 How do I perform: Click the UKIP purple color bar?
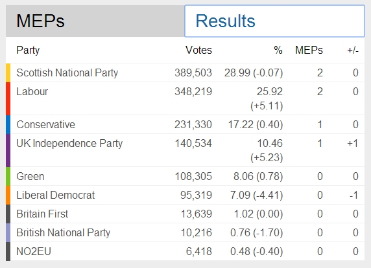point(8,150)
